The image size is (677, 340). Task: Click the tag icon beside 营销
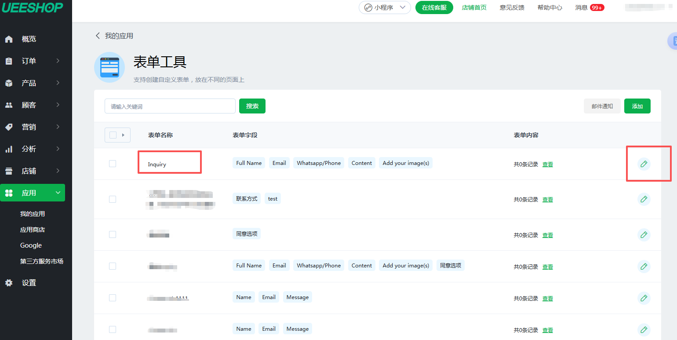[9, 127]
